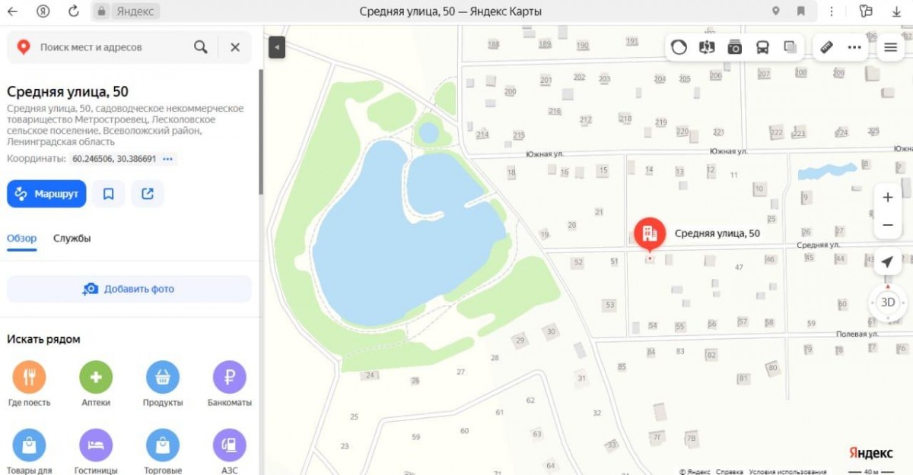Expand coordinates options with three dots

tap(168, 159)
